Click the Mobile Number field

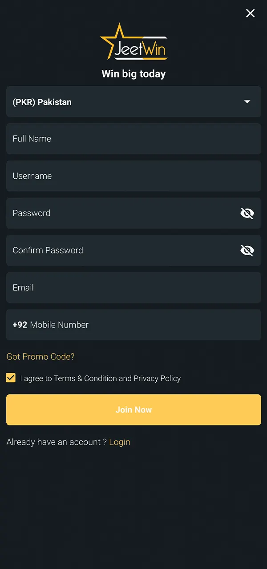click(142, 325)
